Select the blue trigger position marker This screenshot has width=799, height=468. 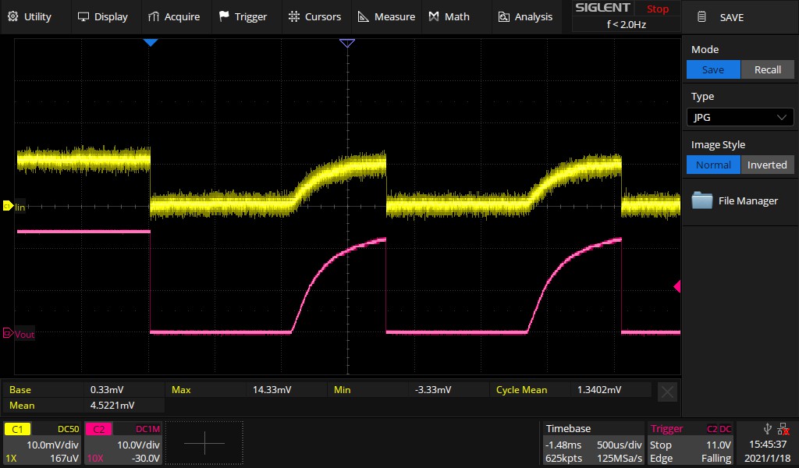coord(151,43)
